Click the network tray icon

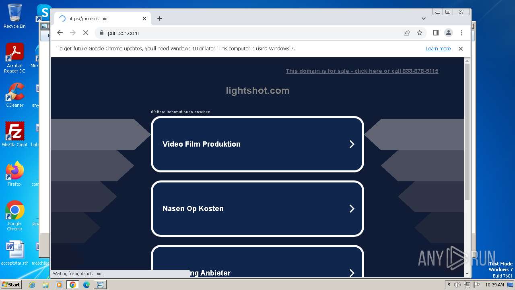click(x=467, y=285)
